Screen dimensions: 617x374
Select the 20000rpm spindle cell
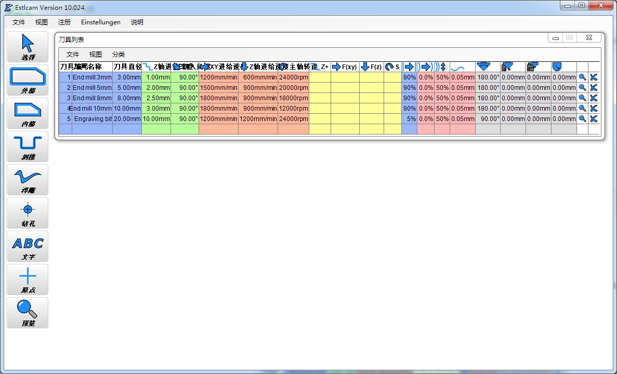tap(294, 88)
